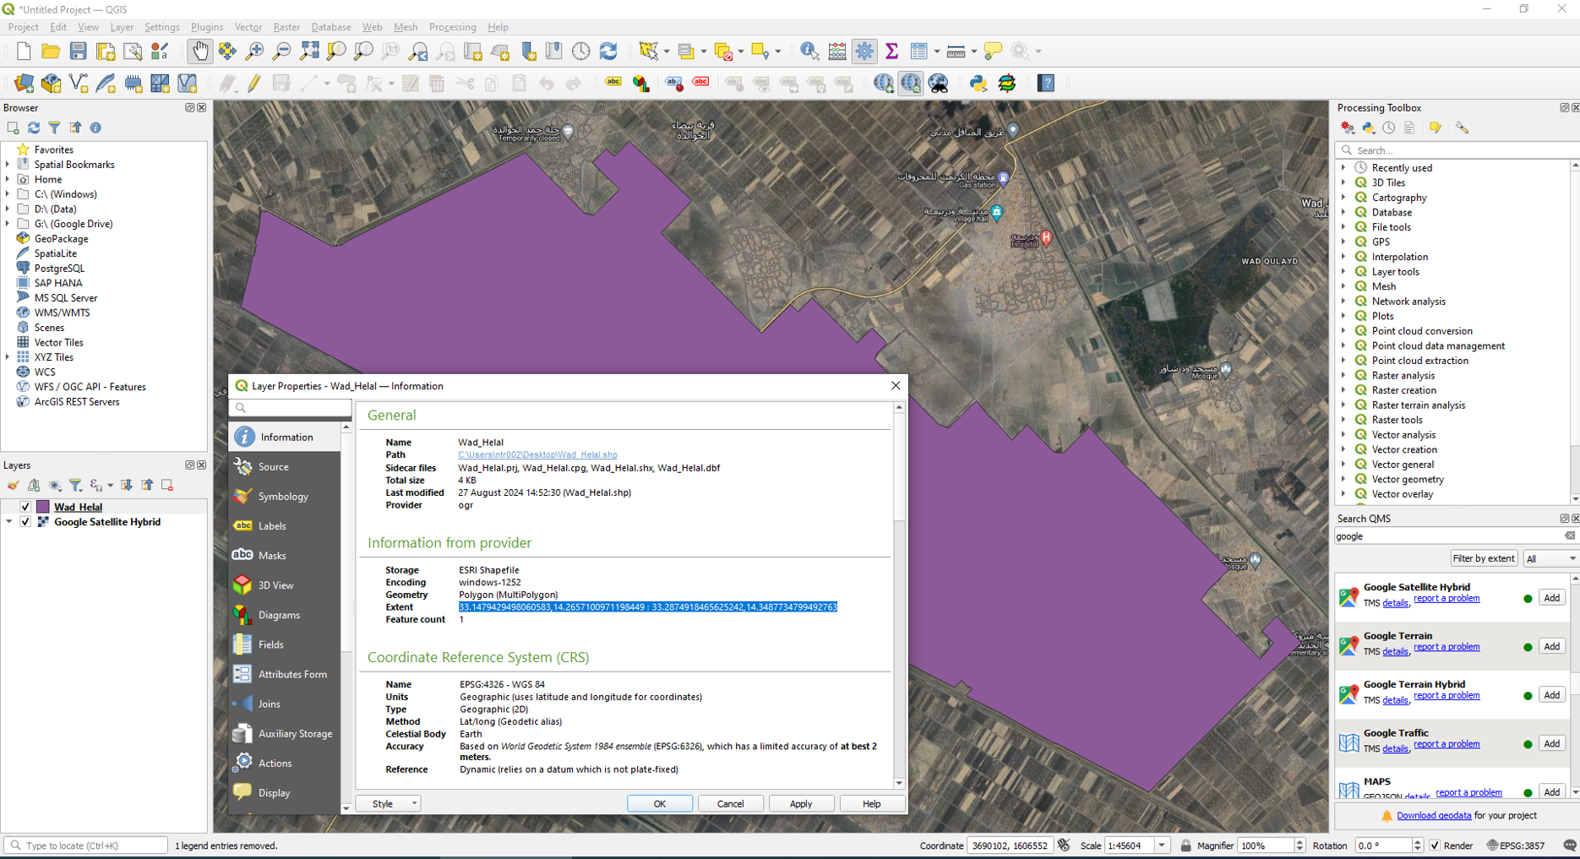Activate the Zoom In tool
The height and width of the screenshot is (859, 1580).
253,51
